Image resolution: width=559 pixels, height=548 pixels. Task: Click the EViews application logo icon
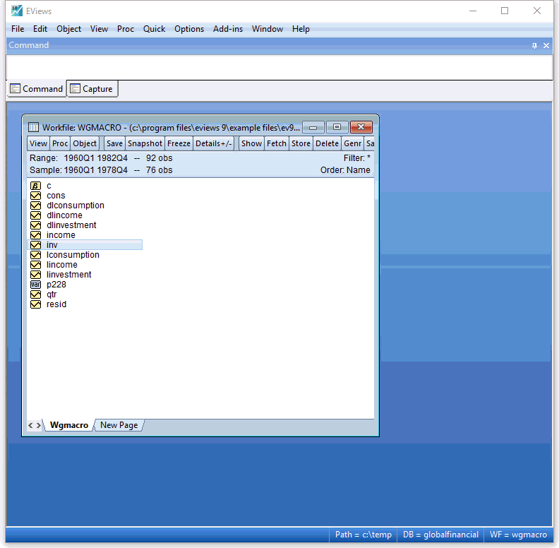click(x=16, y=11)
